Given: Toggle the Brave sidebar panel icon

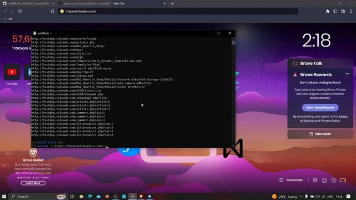Looking at the screenshot, I should click(335, 11).
